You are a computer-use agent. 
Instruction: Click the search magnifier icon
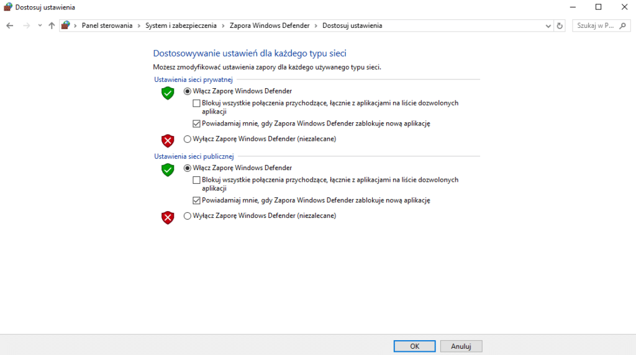[623, 25]
